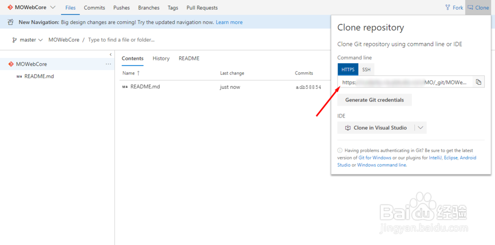Viewport: 495px width, 245px height.
Task: Click 'just now' last change text
Action: point(230,87)
